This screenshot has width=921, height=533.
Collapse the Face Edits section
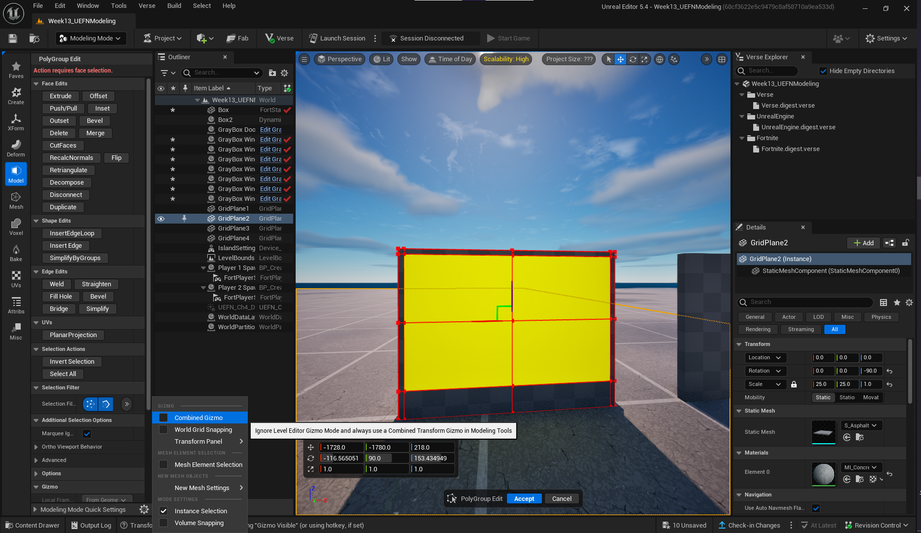click(36, 83)
